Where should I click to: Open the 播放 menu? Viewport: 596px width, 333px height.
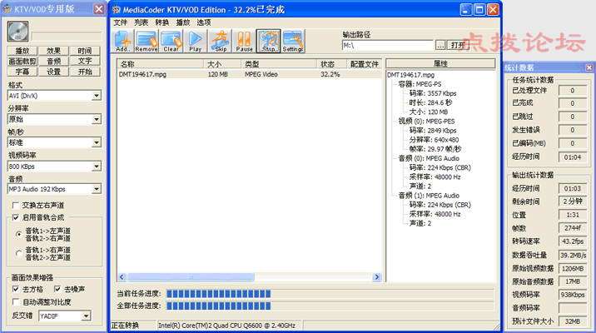coord(183,22)
